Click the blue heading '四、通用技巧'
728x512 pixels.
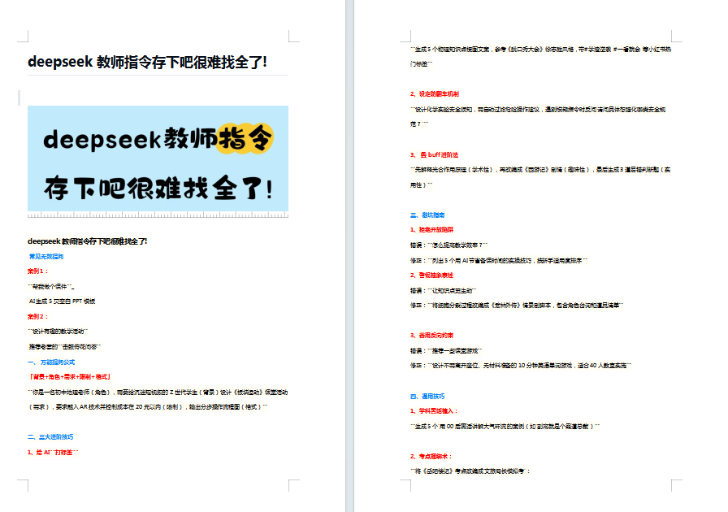[427, 397]
